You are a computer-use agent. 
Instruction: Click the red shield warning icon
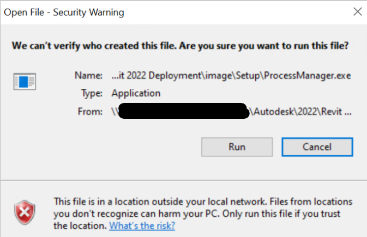pyautogui.click(x=24, y=213)
